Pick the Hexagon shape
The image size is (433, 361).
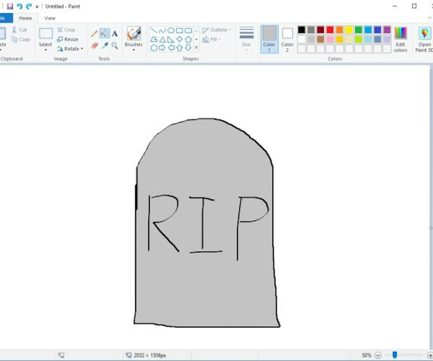tap(154, 48)
